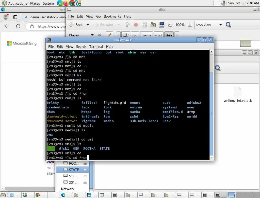Go back in the Edge browser
This screenshot has width=260, height=198.
click(x=7, y=26)
